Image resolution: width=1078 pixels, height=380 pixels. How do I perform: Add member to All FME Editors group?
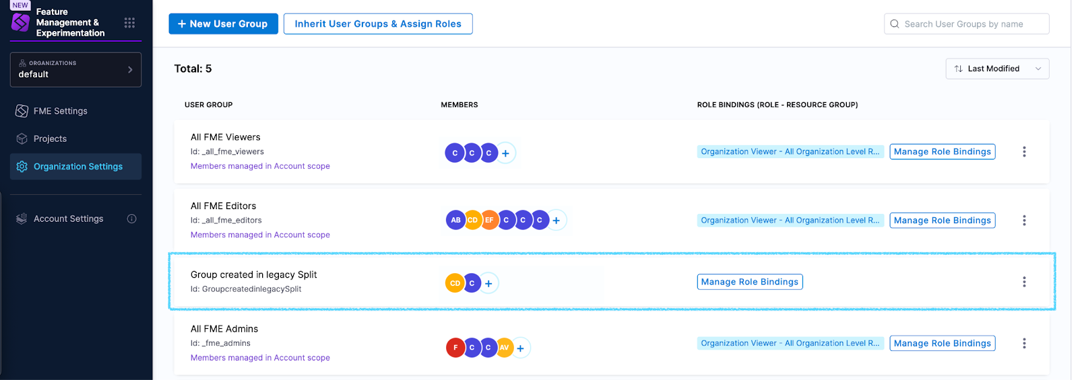[x=557, y=221]
